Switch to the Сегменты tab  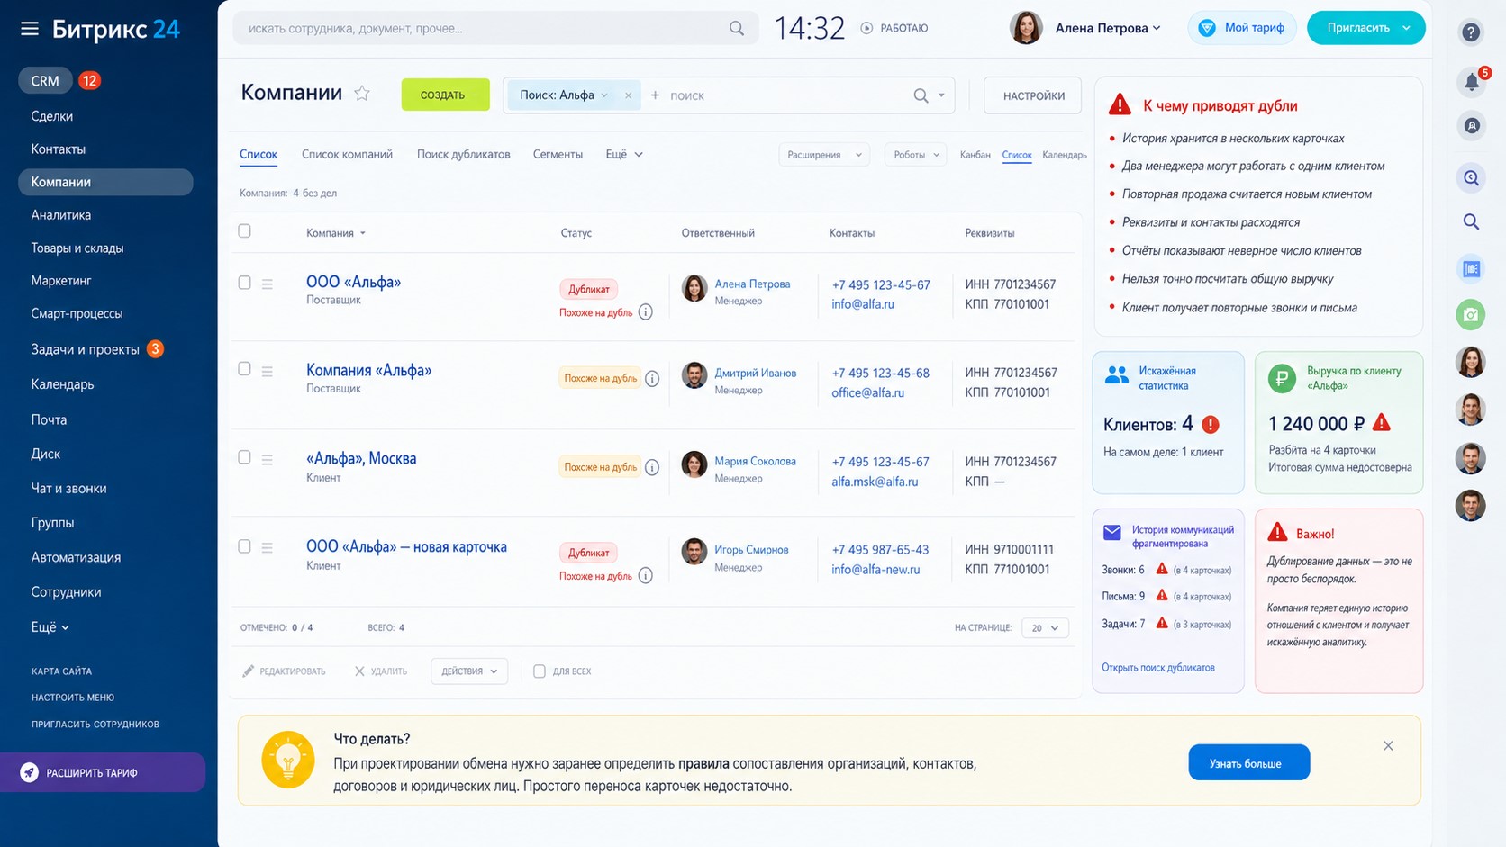tap(558, 155)
